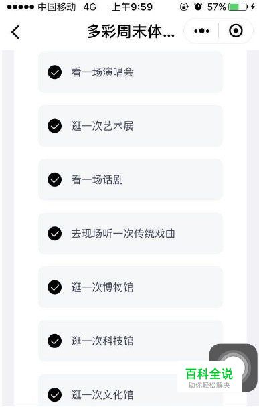Open the three-dot more menu
This screenshot has height=409, width=259.
[201, 31]
